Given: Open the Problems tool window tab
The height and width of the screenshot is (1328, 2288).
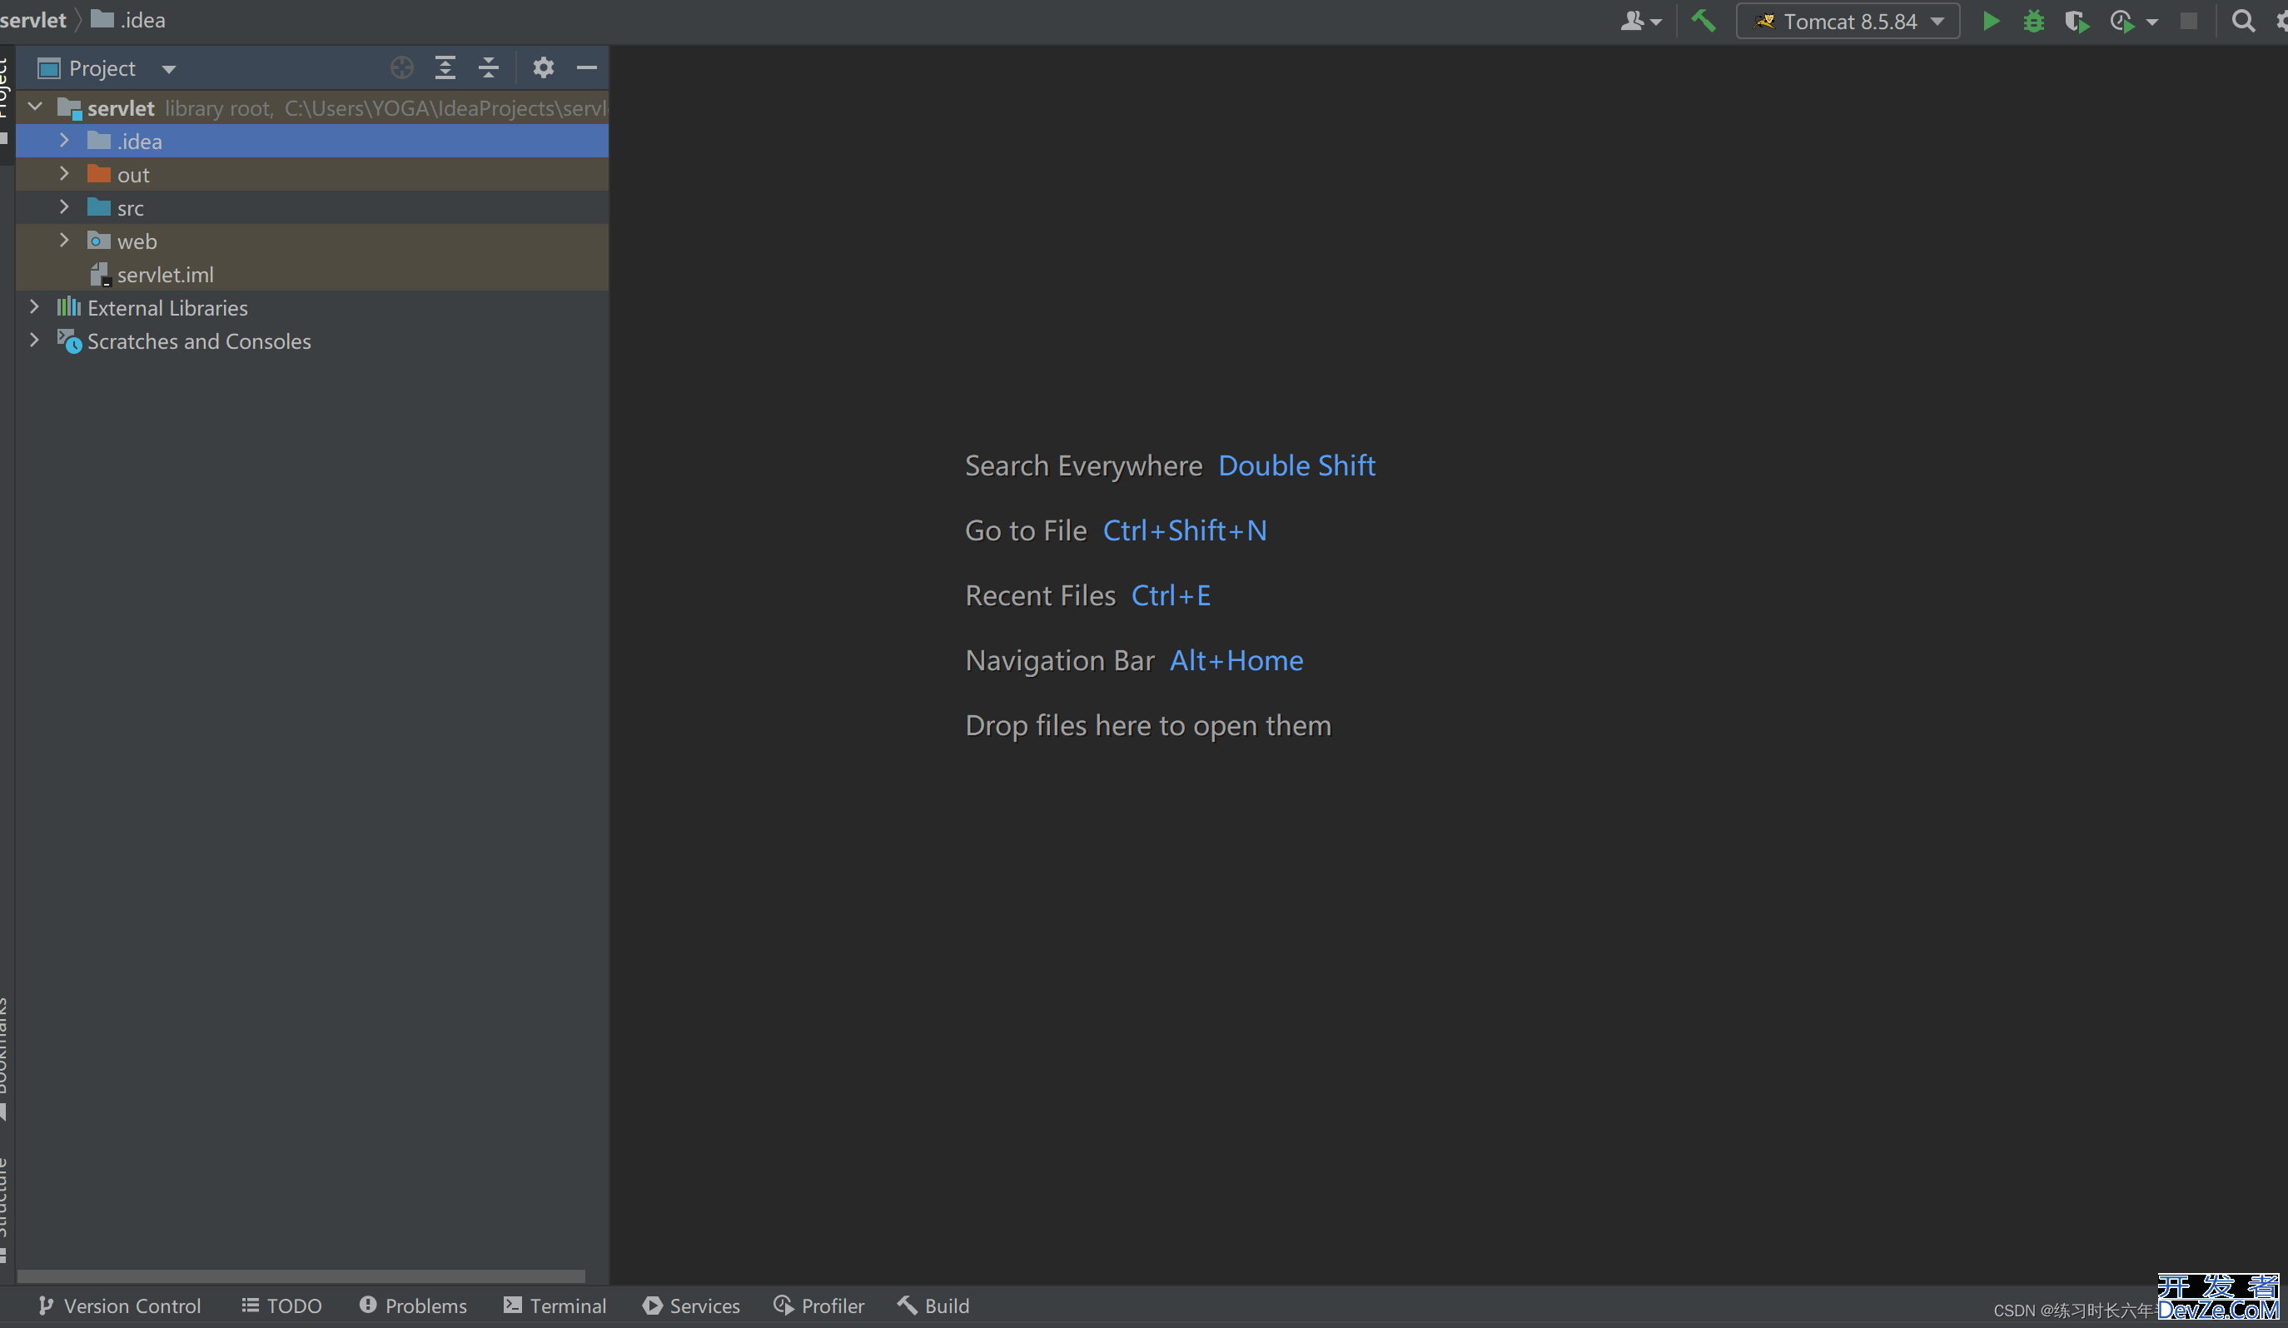Looking at the screenshot, I should [x=413, y=1306].
